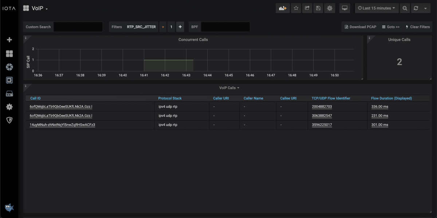Image resolution: width=437 pixels, height=218 pixels.
Task: Open the VoIP dashboard picker dropdown
Action: 39,8
